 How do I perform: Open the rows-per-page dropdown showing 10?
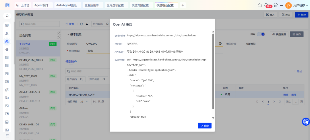click(x=84, y=102)
